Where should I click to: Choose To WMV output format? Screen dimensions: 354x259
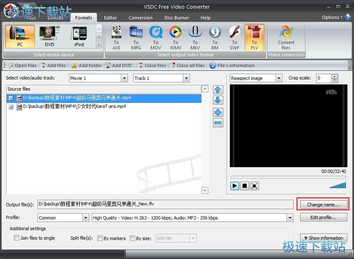pos(176,38)
